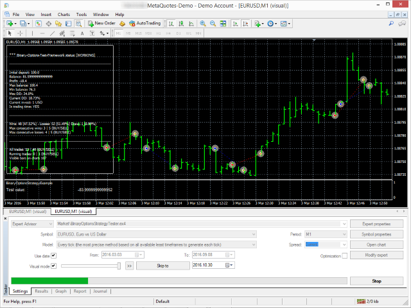411x308 pixels.
Task: Draw a Horizontal Line tool
Action: click(42, 33)
